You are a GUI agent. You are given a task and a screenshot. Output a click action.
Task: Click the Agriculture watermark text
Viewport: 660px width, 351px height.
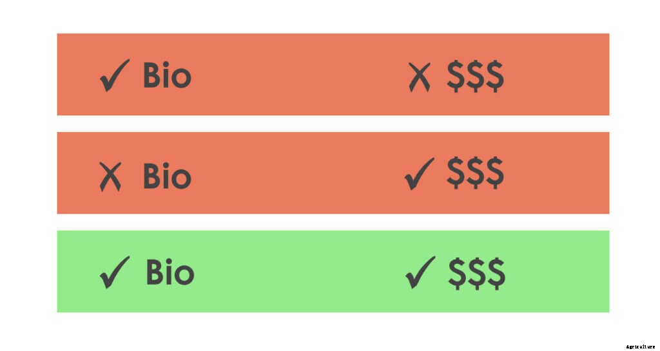(640, 346)
